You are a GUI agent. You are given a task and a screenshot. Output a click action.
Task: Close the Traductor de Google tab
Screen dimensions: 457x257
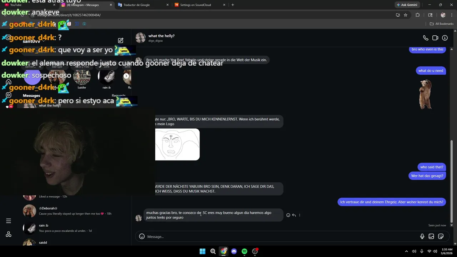click(167, 5)
